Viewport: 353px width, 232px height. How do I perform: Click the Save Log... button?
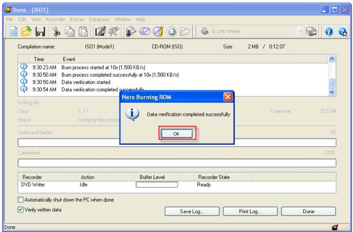pos(192,211)
